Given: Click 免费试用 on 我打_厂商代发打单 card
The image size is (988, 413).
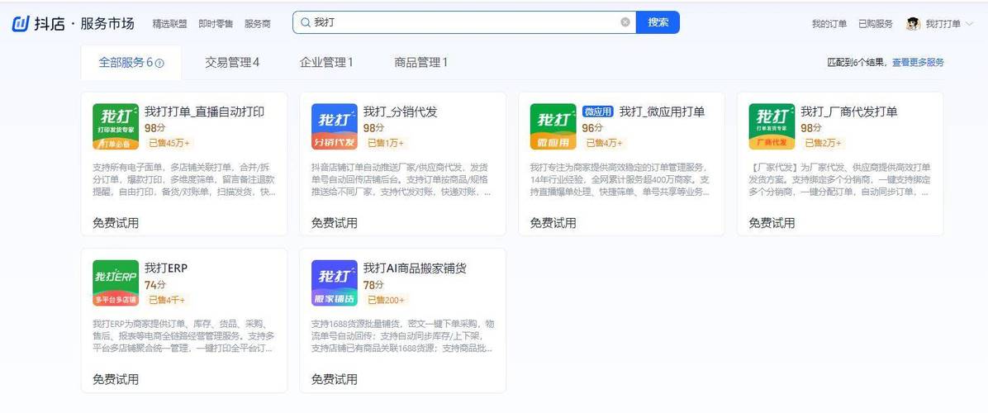Looking at the screenshot, I should point(772,223).
